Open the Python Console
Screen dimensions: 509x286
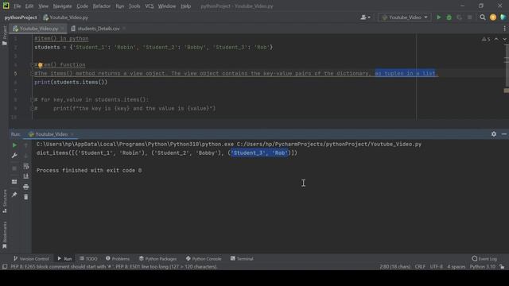(x=204, y=259)
